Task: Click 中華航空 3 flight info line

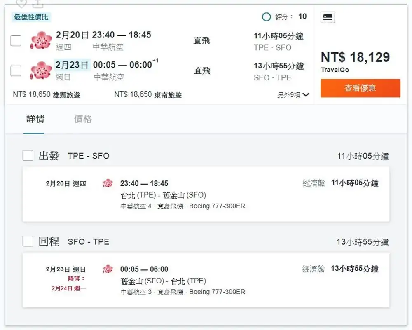Action: 183,292
